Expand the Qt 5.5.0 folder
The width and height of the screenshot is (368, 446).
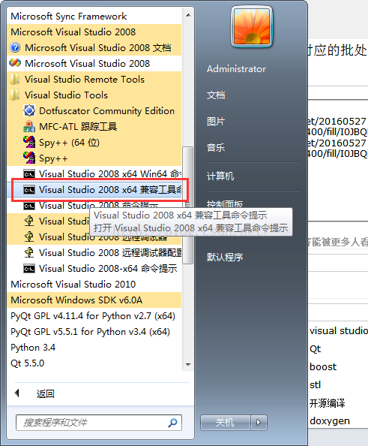click(x=28, y=363)
